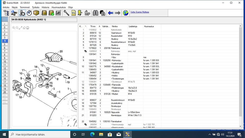Viewport: 245px width, 138px height.
Task: Select the Painelaakeri row in parts list
Action: 116,121
